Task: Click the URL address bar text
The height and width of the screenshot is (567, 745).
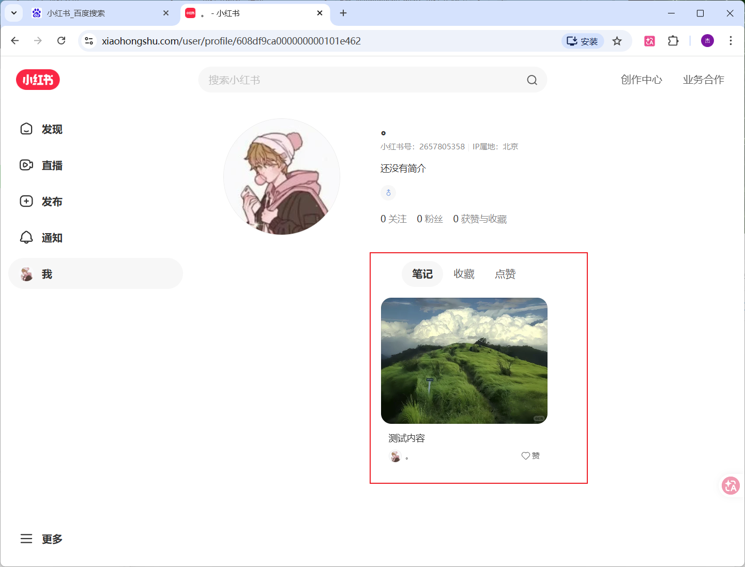Action: [x=231, y=41]
